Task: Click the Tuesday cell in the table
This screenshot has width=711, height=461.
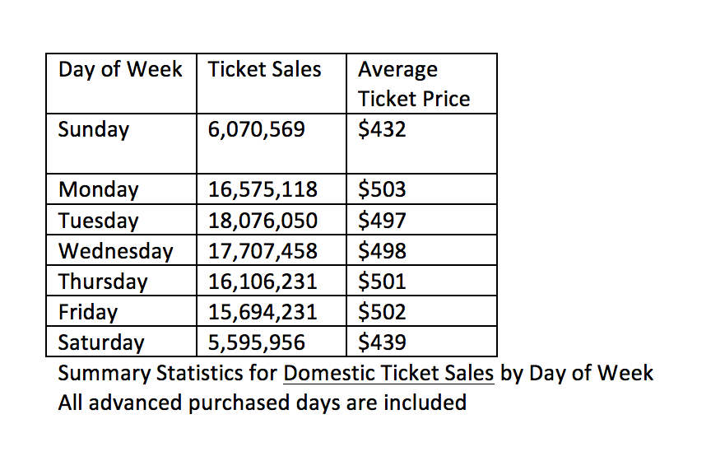Action: click(x=99, y=221)
